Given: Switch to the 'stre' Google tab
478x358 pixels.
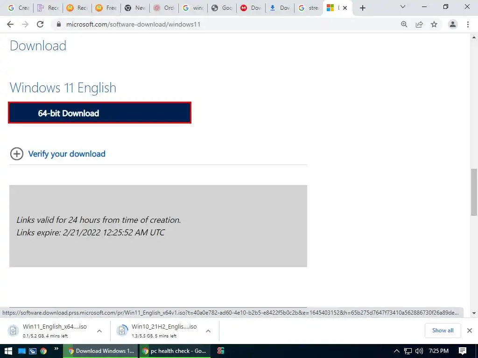Looking at the screenshot, I should click(309, 8).
